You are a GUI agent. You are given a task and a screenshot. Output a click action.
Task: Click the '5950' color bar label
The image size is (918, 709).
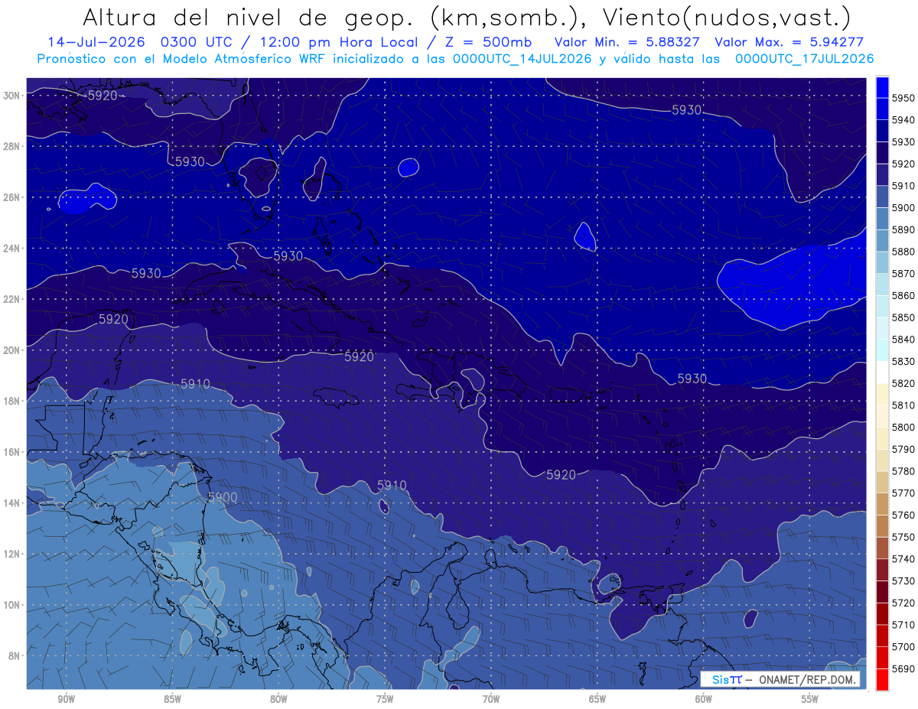coord(903,98)
